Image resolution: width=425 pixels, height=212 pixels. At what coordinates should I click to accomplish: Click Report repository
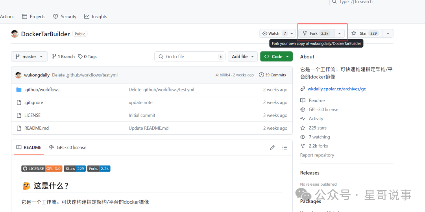pos(317,155)
